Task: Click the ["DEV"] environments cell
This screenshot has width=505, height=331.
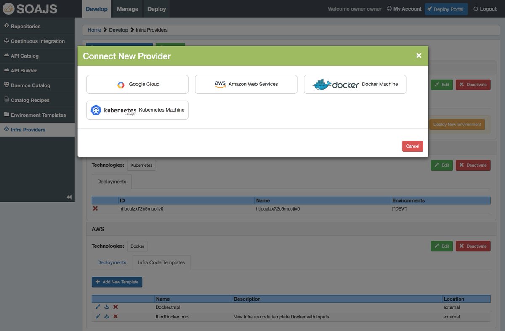Action: tap(441, 208)
